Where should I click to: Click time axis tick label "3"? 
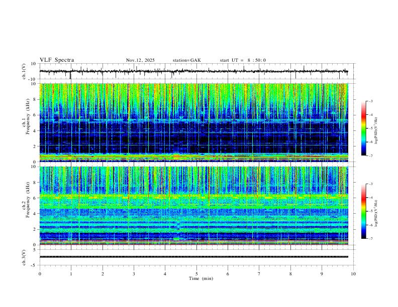[134, 274]
